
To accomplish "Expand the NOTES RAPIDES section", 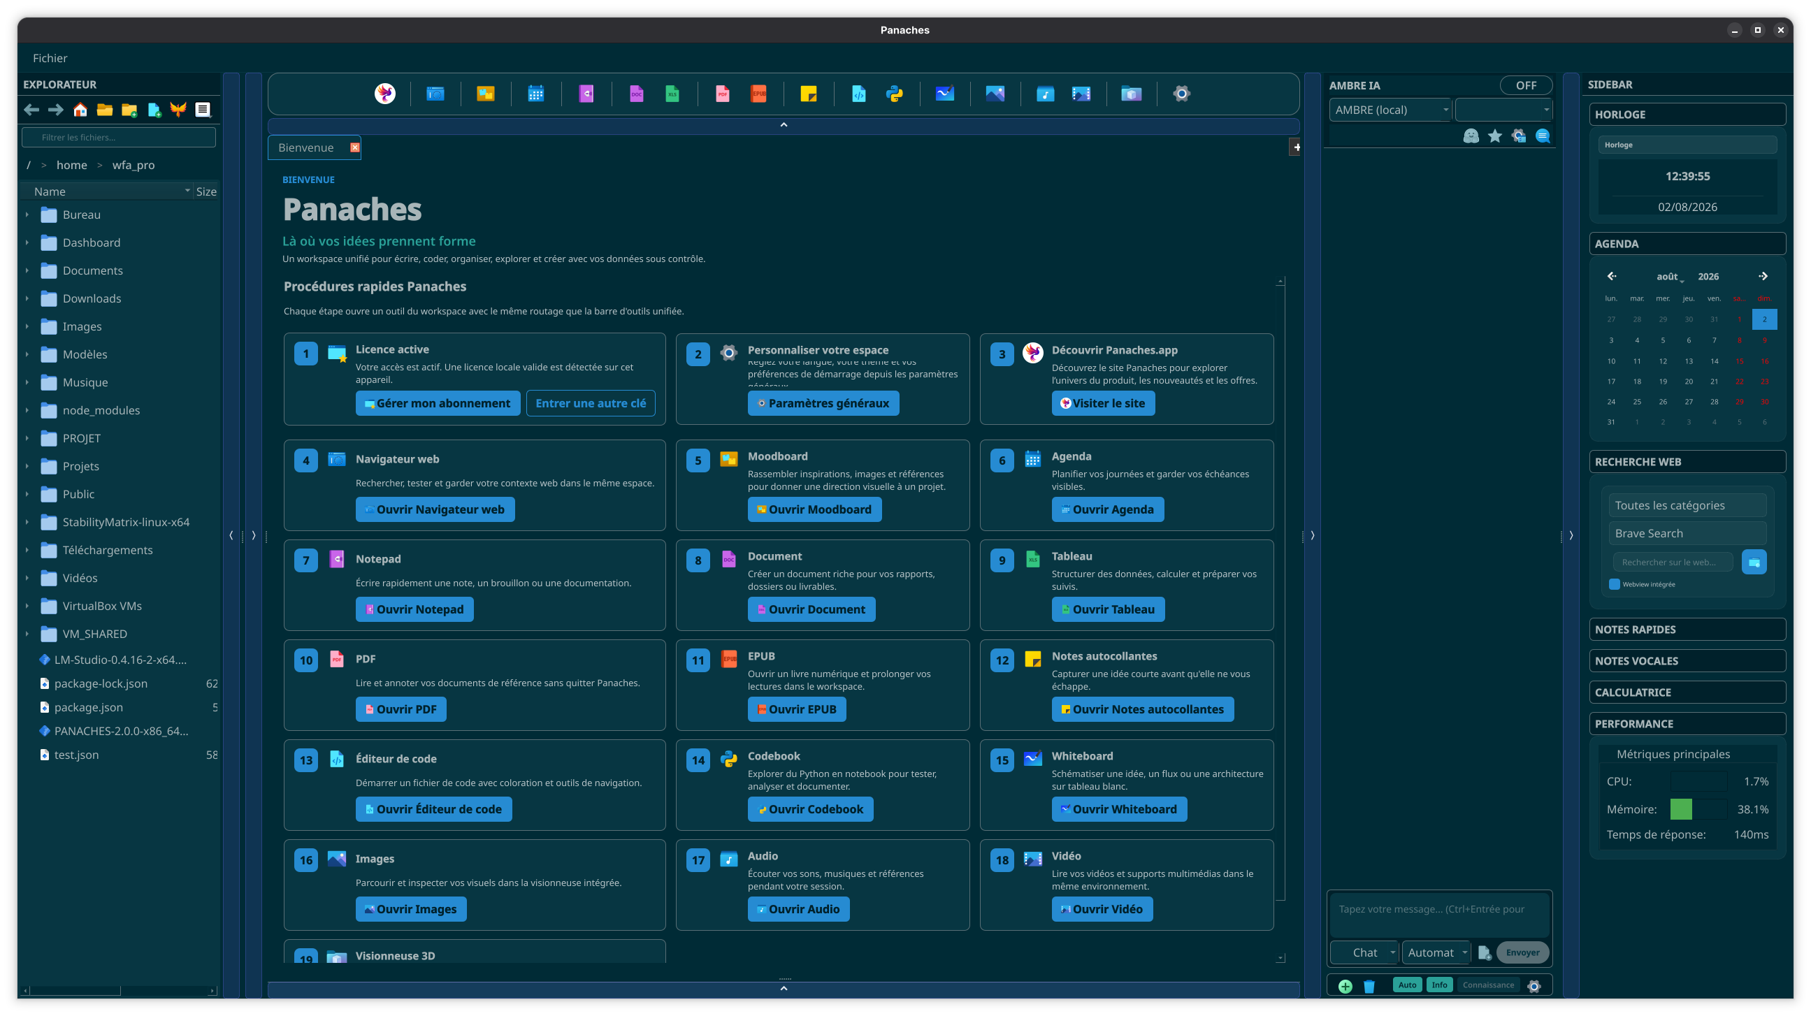I will point(1687,630).
